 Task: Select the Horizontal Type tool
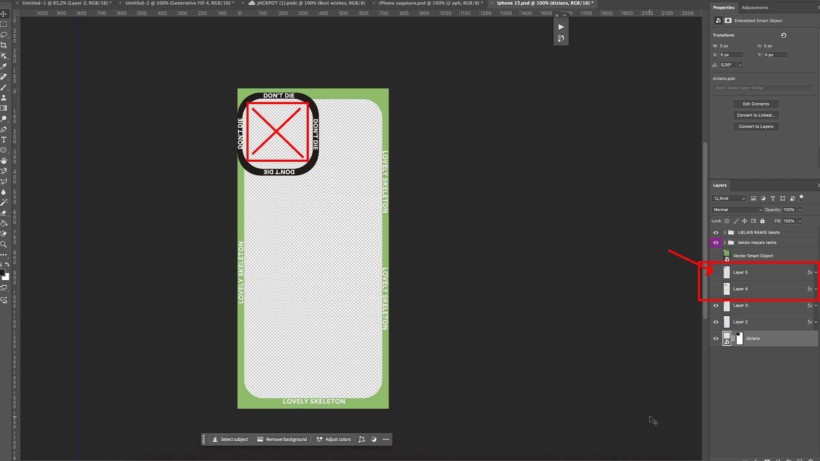[4, 140]
